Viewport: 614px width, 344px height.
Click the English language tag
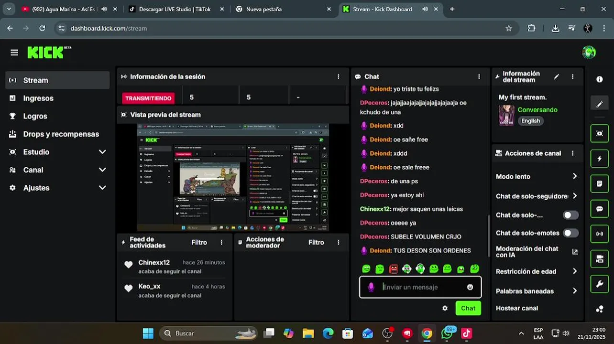530,121
